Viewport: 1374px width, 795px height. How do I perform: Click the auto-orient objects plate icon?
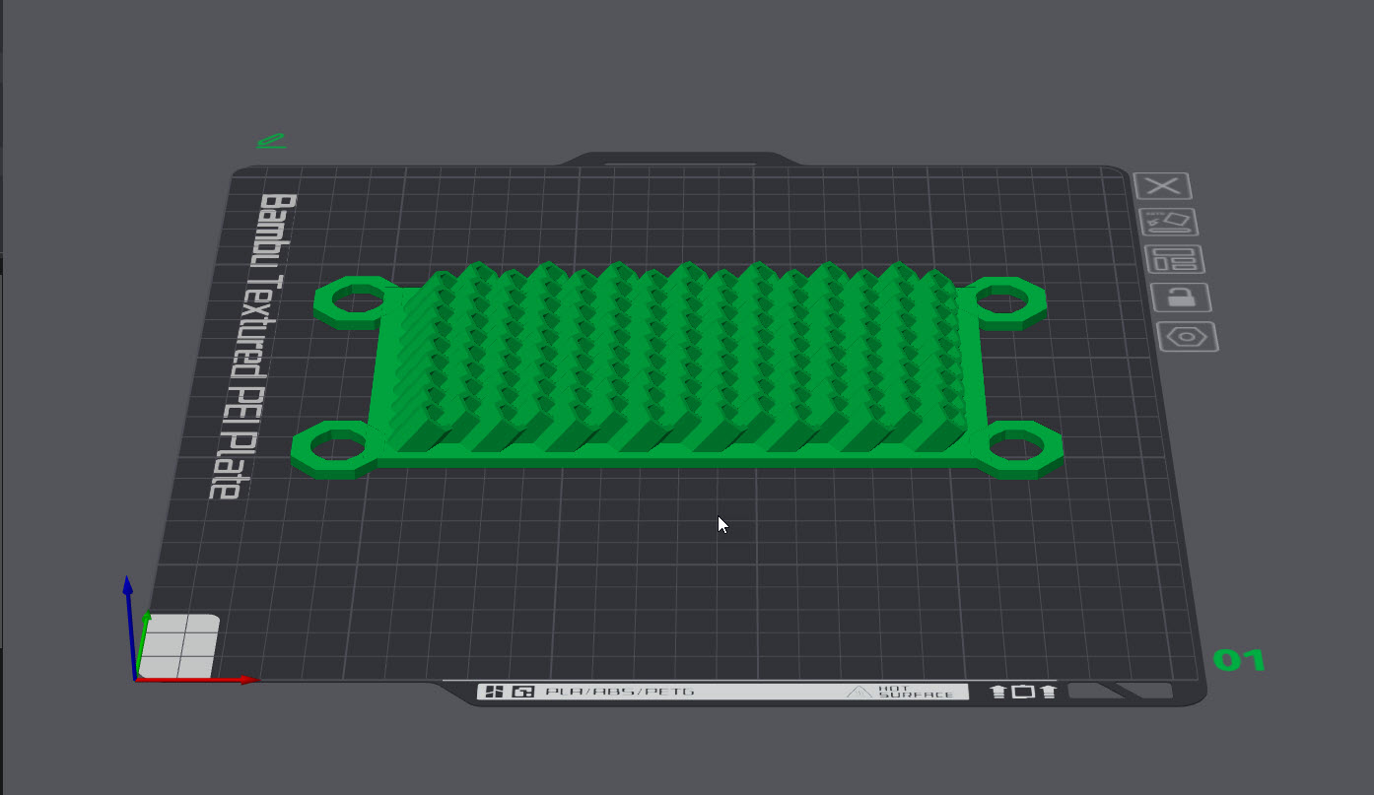[1169, 222]
